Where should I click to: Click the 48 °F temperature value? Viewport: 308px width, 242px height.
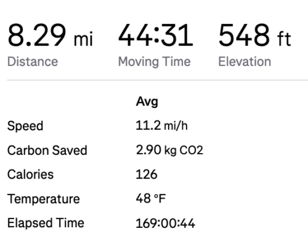(151, 199)
